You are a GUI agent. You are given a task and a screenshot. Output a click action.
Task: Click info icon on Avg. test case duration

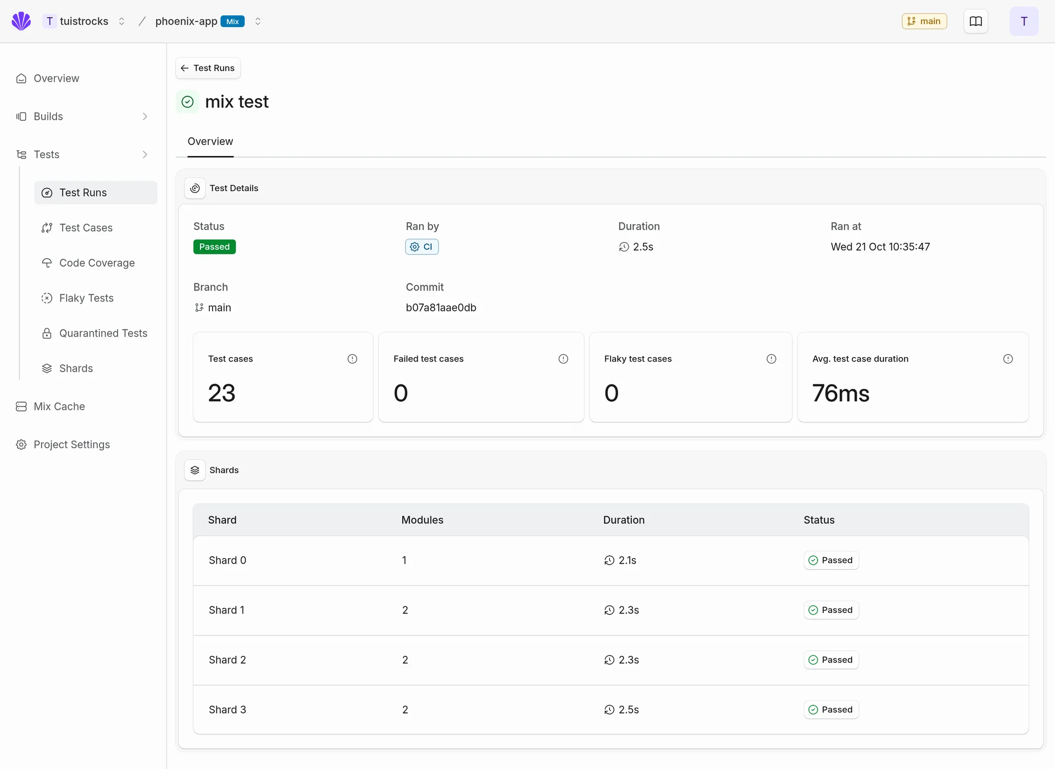coord(1008,359)
